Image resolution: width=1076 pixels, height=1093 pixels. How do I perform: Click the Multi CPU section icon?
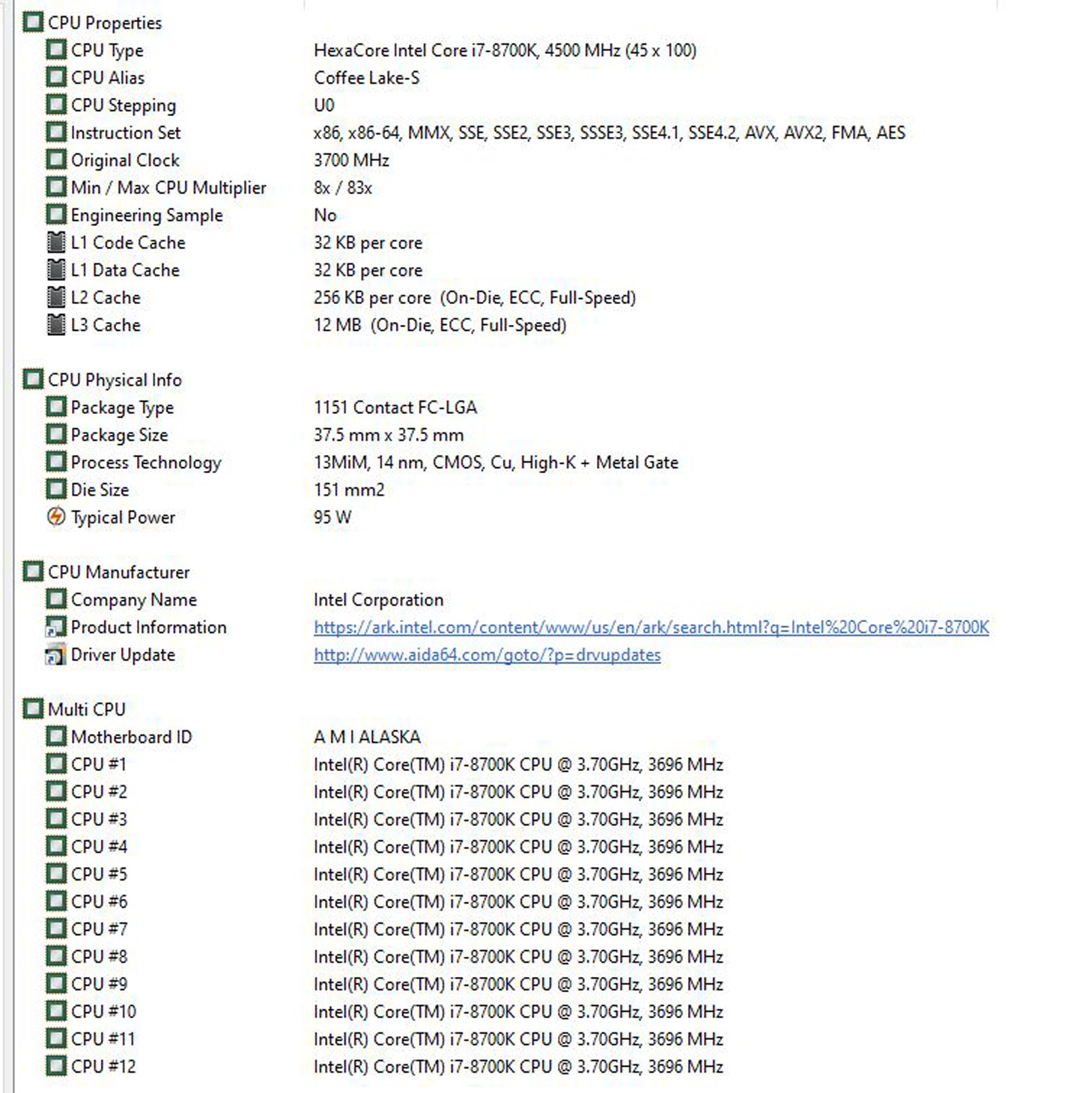(33, 709)
